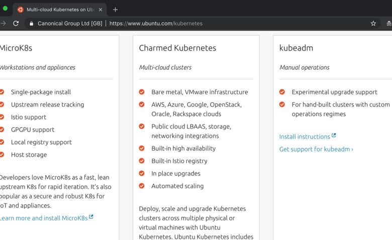Click the ubuntu.com/kubernetes URL field

(x=156, y=24)
